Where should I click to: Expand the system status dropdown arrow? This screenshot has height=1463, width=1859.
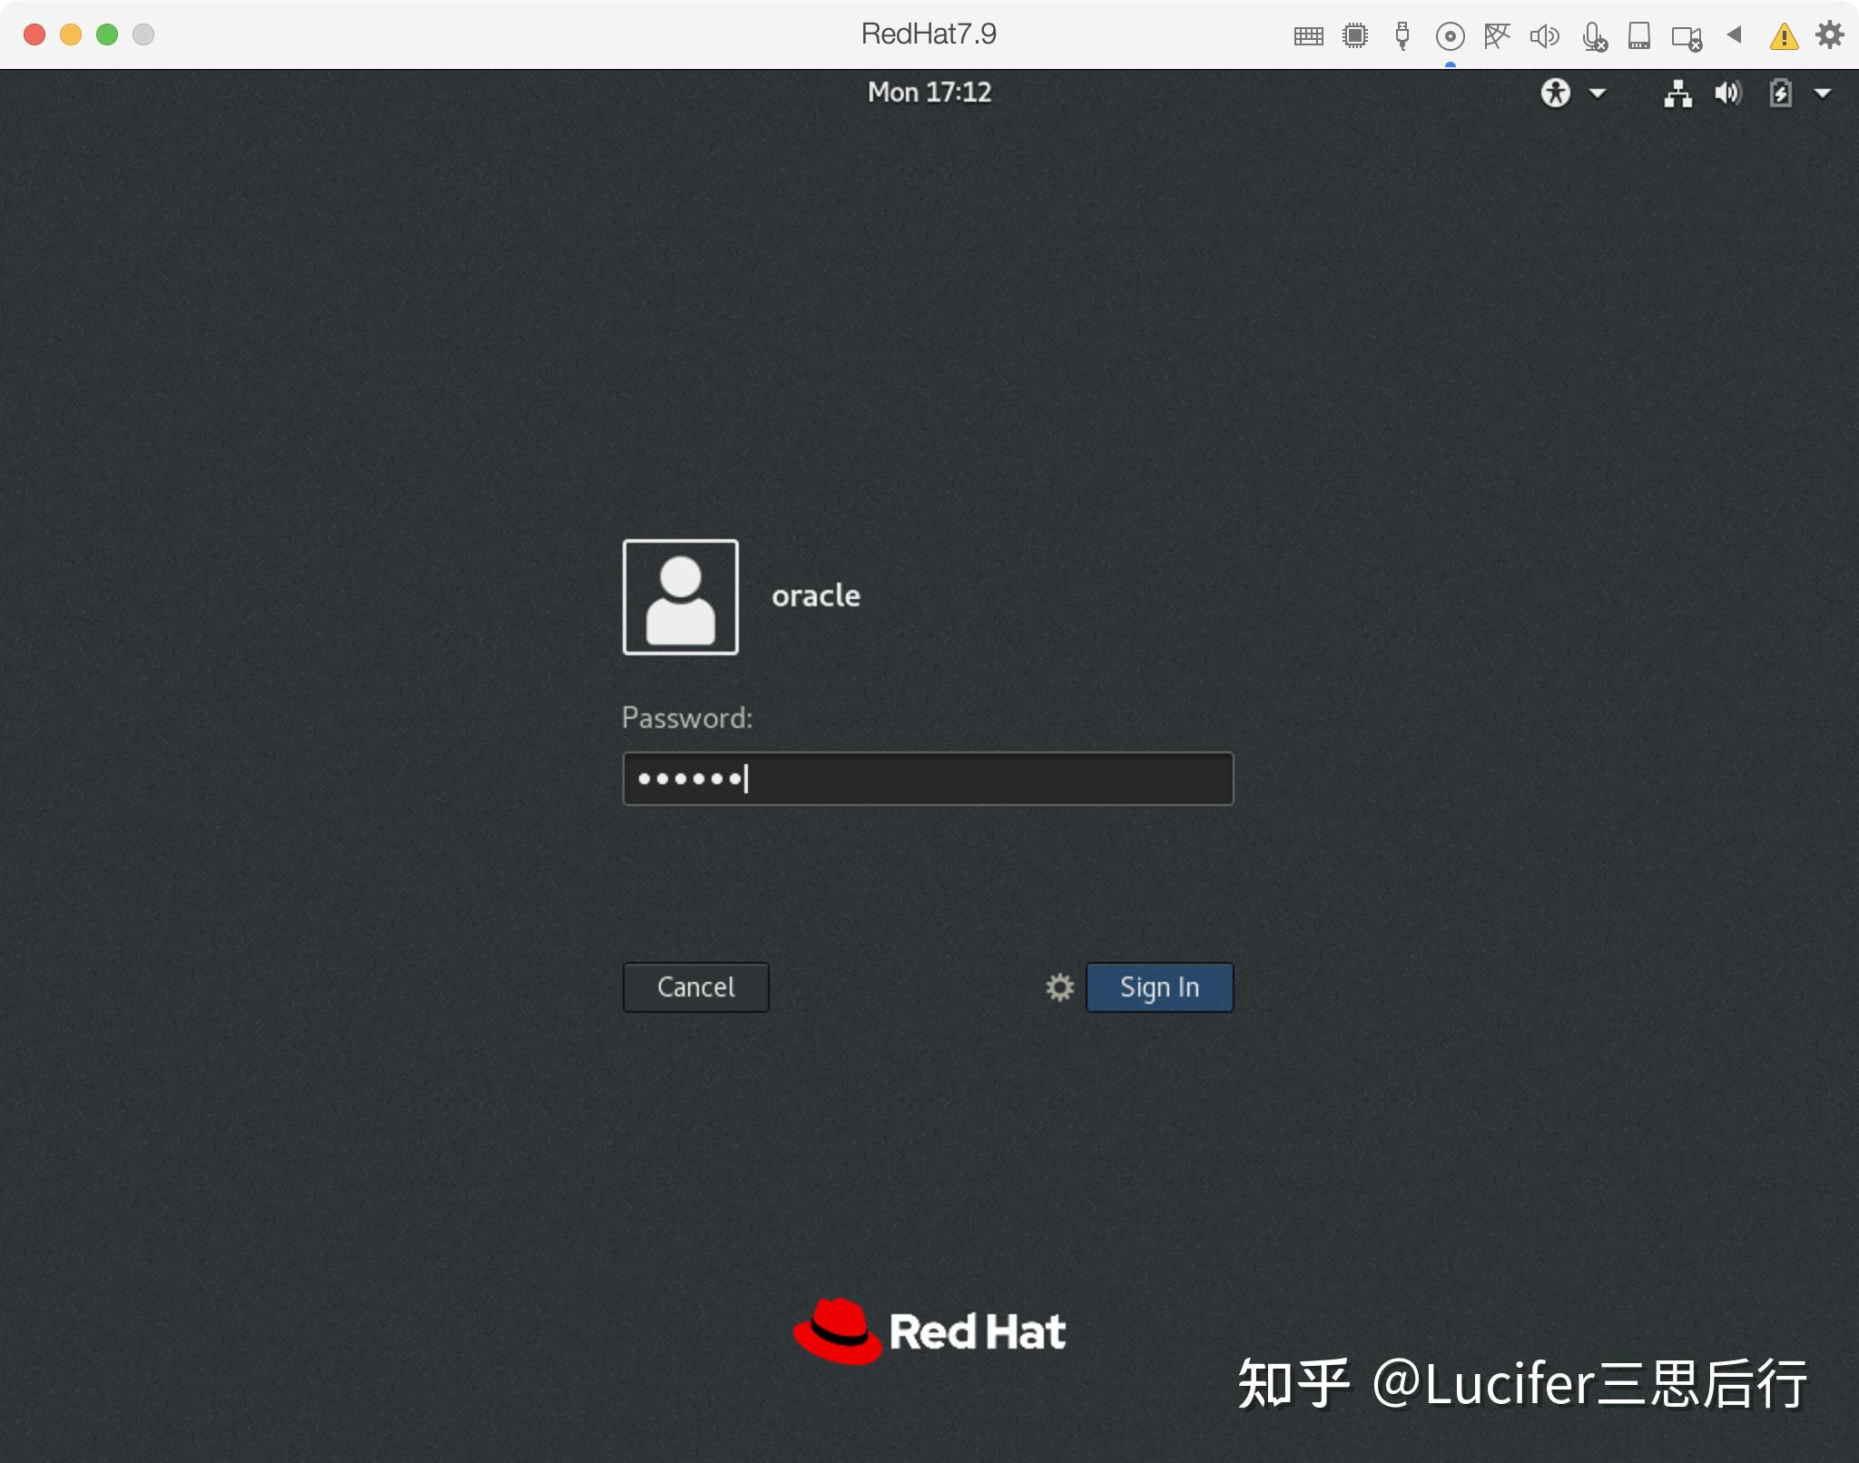click(1822, 93)
